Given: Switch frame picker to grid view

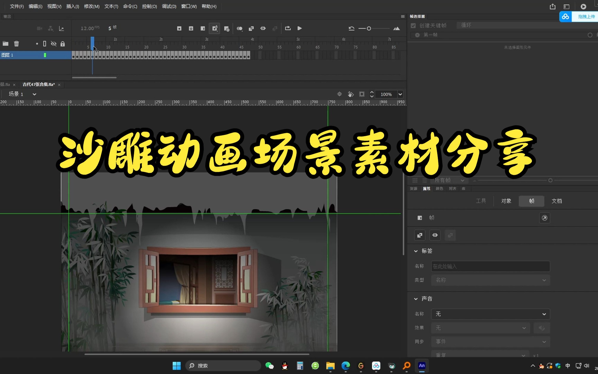Looking at the screenshot, I should pos(415,180).
